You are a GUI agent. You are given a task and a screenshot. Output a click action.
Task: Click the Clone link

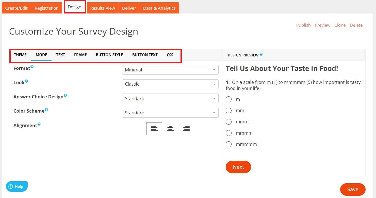tap(340, 25)
